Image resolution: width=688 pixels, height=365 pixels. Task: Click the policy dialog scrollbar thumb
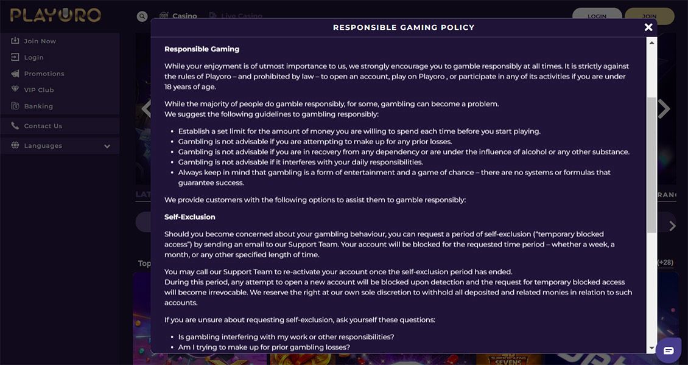[652, 164]
